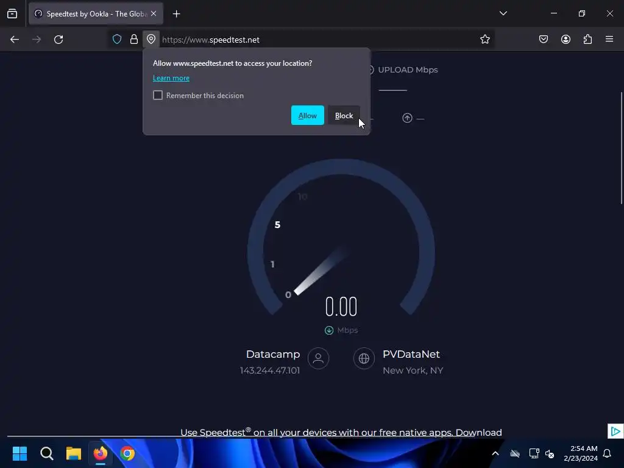Open Firefox View tab list icon
This screenshot has width=624, height=468.
pyautogui.click(x=12, y=13)
